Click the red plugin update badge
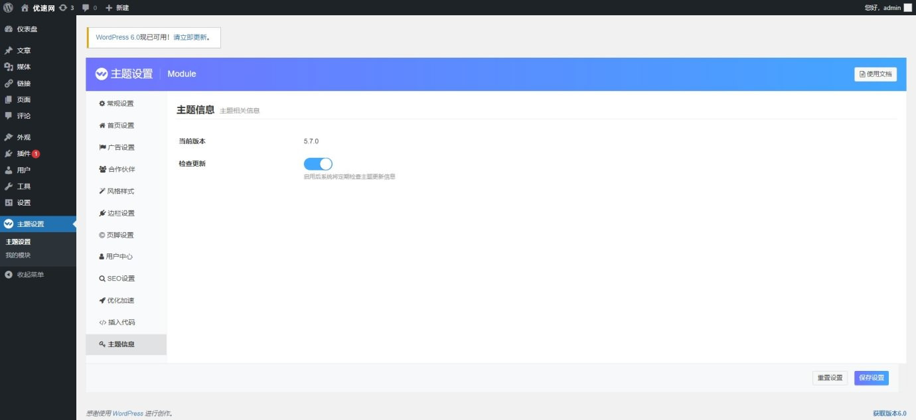This screenshot has height=420, width=916. click(x=36, y=154)
